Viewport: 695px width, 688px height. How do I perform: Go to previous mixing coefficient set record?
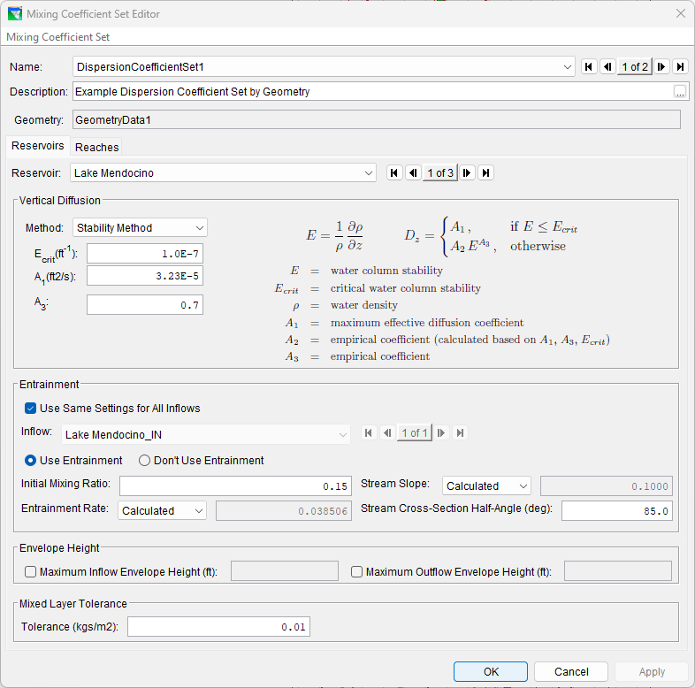pos(607,66)
